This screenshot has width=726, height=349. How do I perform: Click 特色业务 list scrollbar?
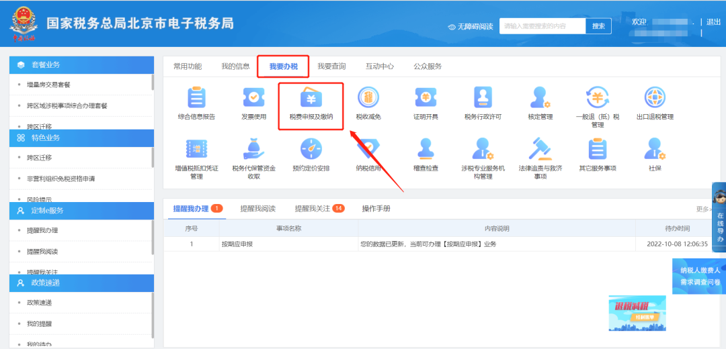(x=153, y=157)
